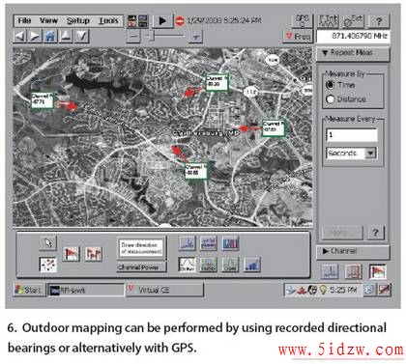Select the arrow pointer tool
The image size is (406, 364).
(48, 243)
